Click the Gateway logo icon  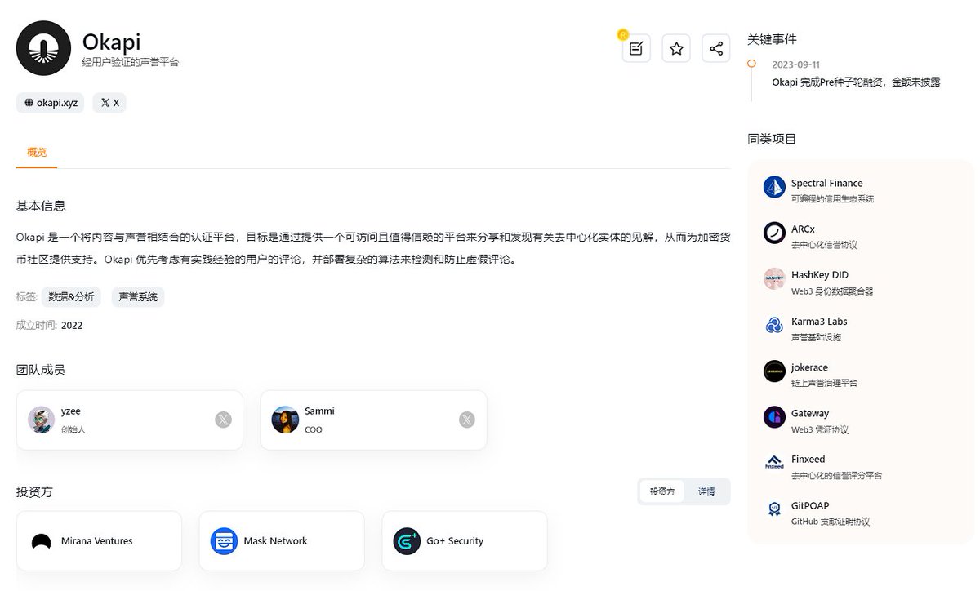(774, 417)
